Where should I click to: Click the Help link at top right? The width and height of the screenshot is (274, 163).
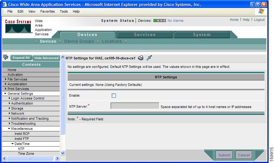pos(246,20)
